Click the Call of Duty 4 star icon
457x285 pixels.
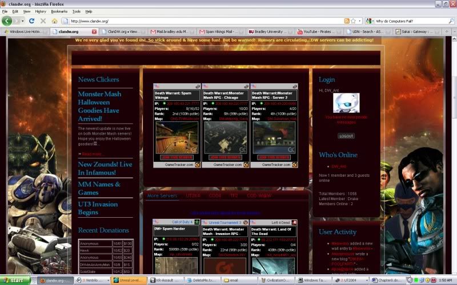(197, 222)
